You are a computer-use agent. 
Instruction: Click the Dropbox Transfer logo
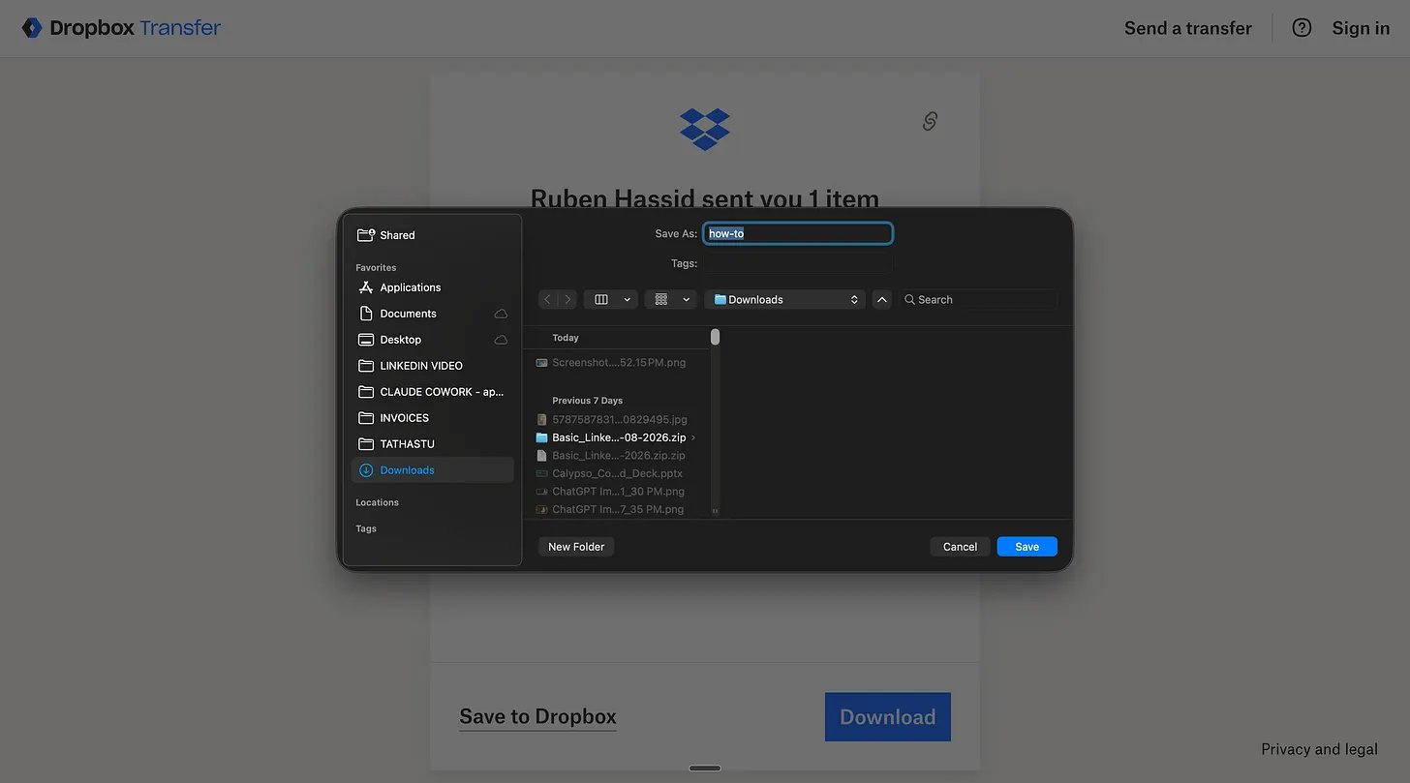121,28
